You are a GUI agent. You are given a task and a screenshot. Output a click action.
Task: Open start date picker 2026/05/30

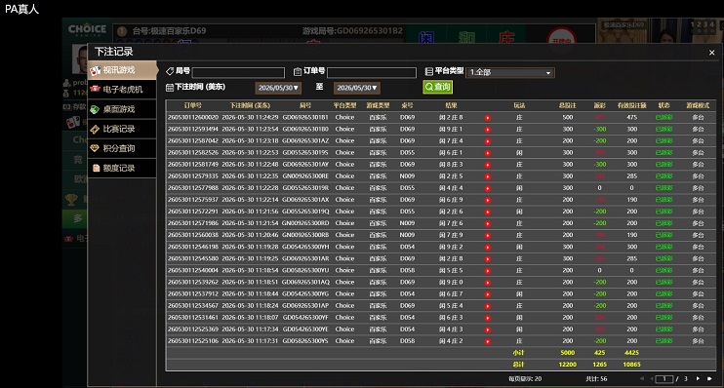click(x=278, y=88)
